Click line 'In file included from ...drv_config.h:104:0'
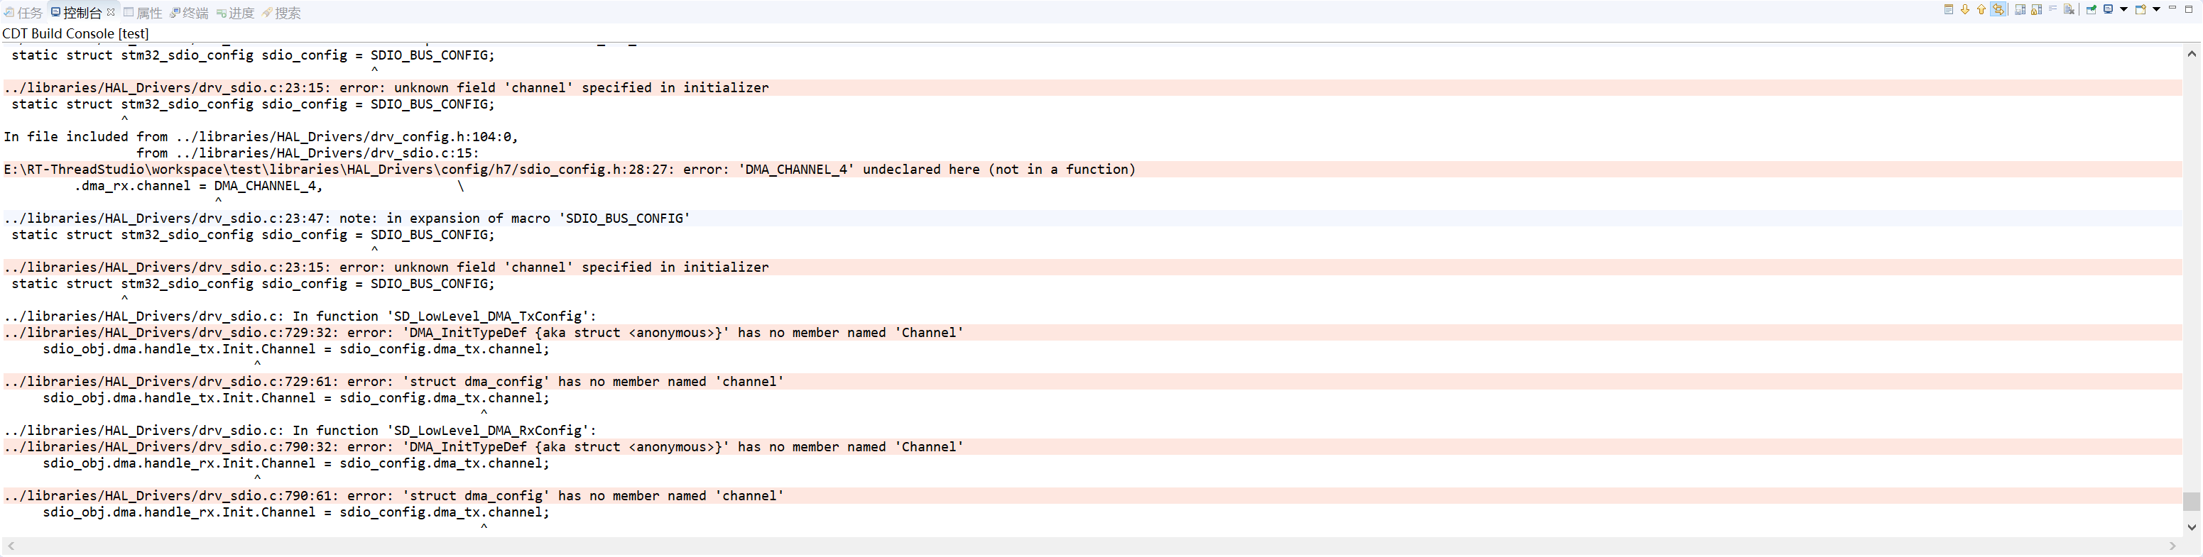This screenshot has height=557, width=2203. (261, 137)
